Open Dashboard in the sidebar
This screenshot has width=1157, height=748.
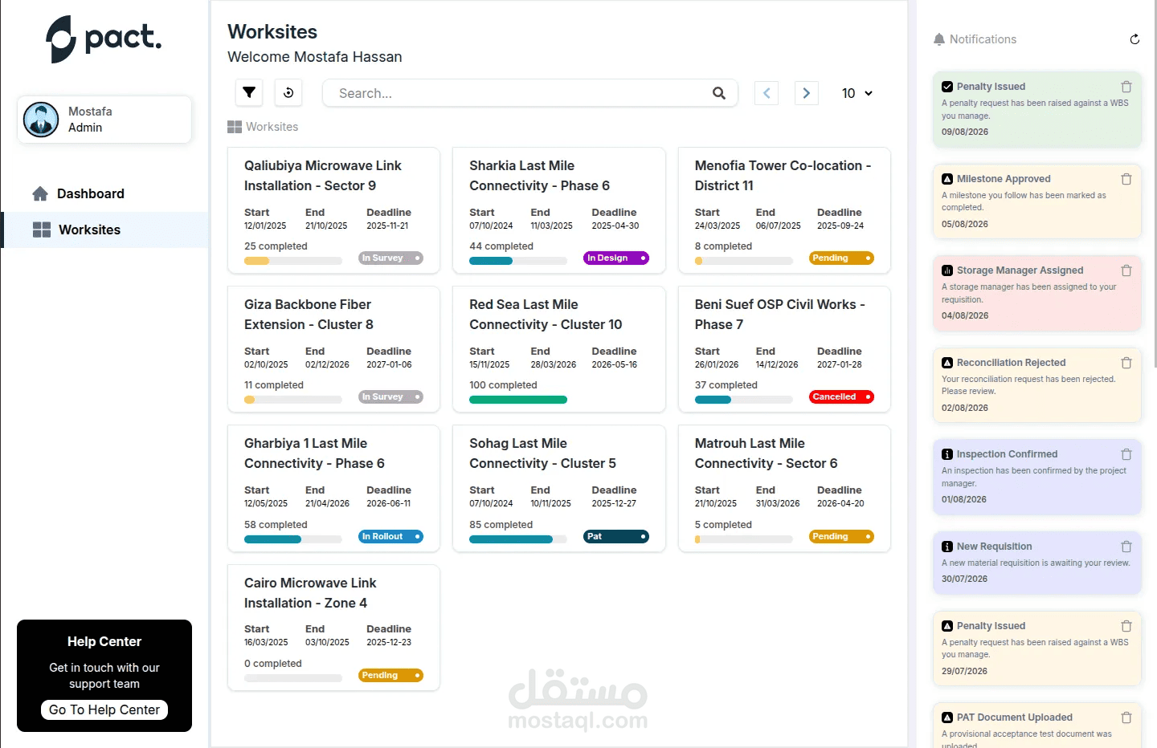coord(104,193)
